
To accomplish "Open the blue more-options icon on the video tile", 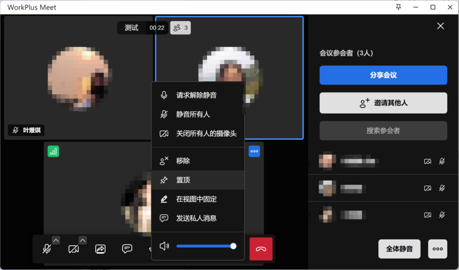I will 254,151.
